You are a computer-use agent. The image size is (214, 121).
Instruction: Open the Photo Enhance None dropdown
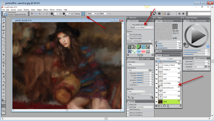tap(138, 70)
